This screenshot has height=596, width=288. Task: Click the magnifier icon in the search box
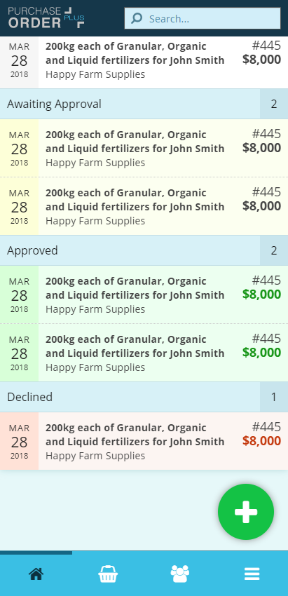137,18
